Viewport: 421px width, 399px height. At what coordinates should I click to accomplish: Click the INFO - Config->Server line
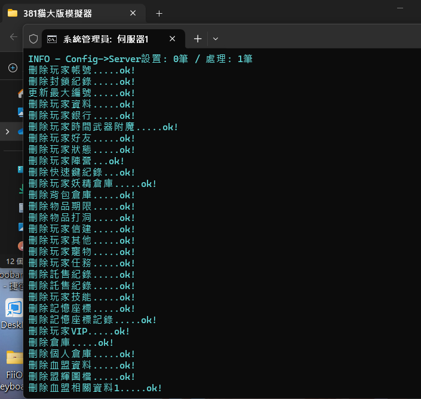coord(140,59)
